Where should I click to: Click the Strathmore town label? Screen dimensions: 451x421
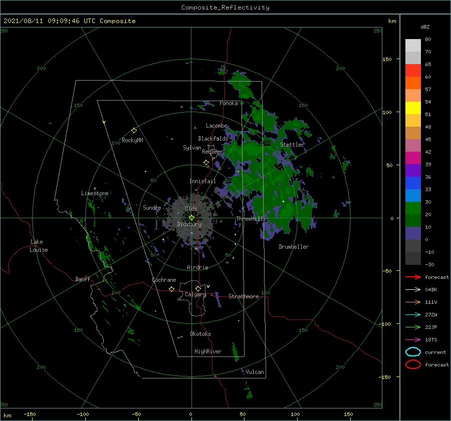coord(244,296)
